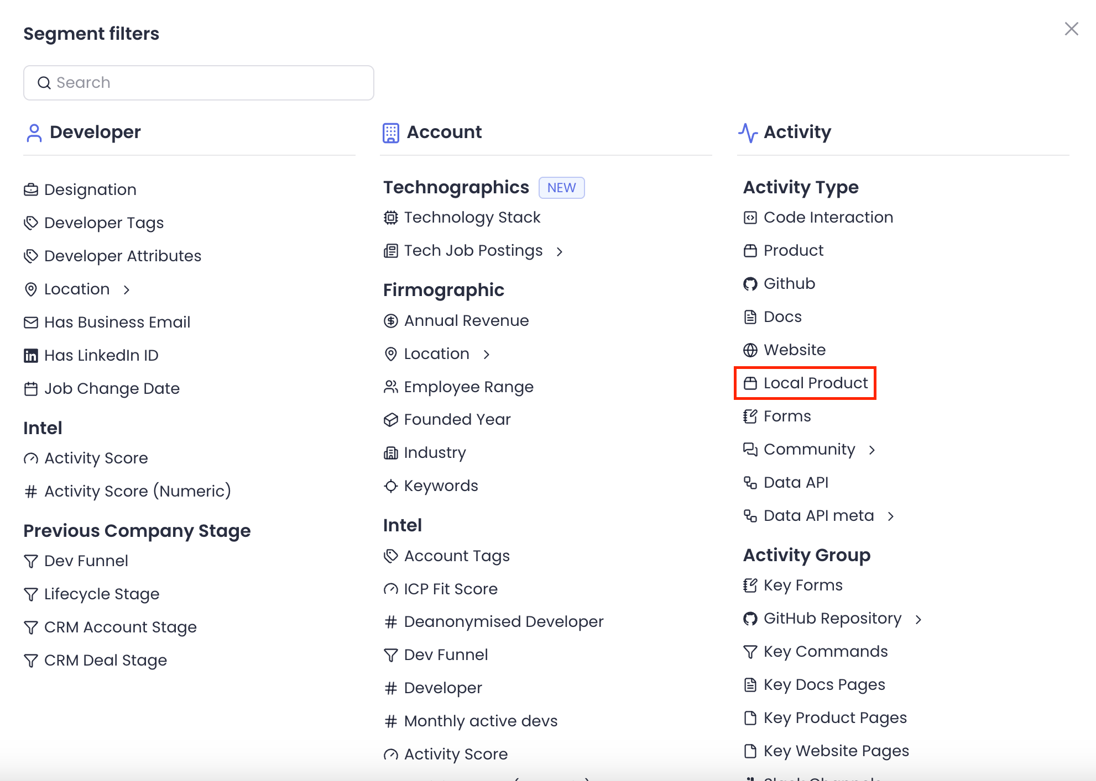Click the Code Interaction icon
Screen dimensions: 1096x781
click(750, 218)
